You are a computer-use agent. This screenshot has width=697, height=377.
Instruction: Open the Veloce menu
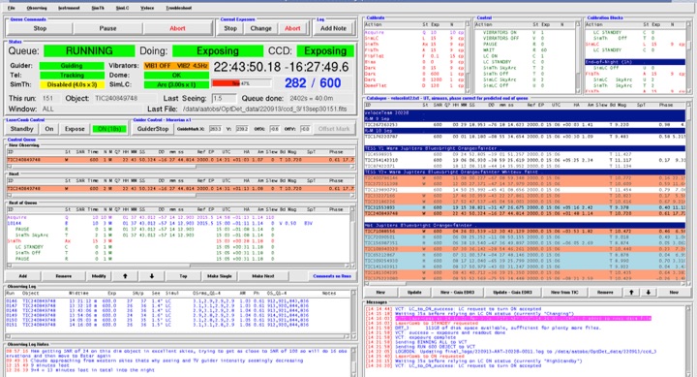147,8
